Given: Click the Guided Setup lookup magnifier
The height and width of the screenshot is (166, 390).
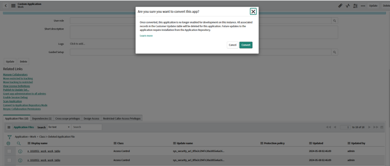Looking at the screenshot, I should tap(334, 52).
